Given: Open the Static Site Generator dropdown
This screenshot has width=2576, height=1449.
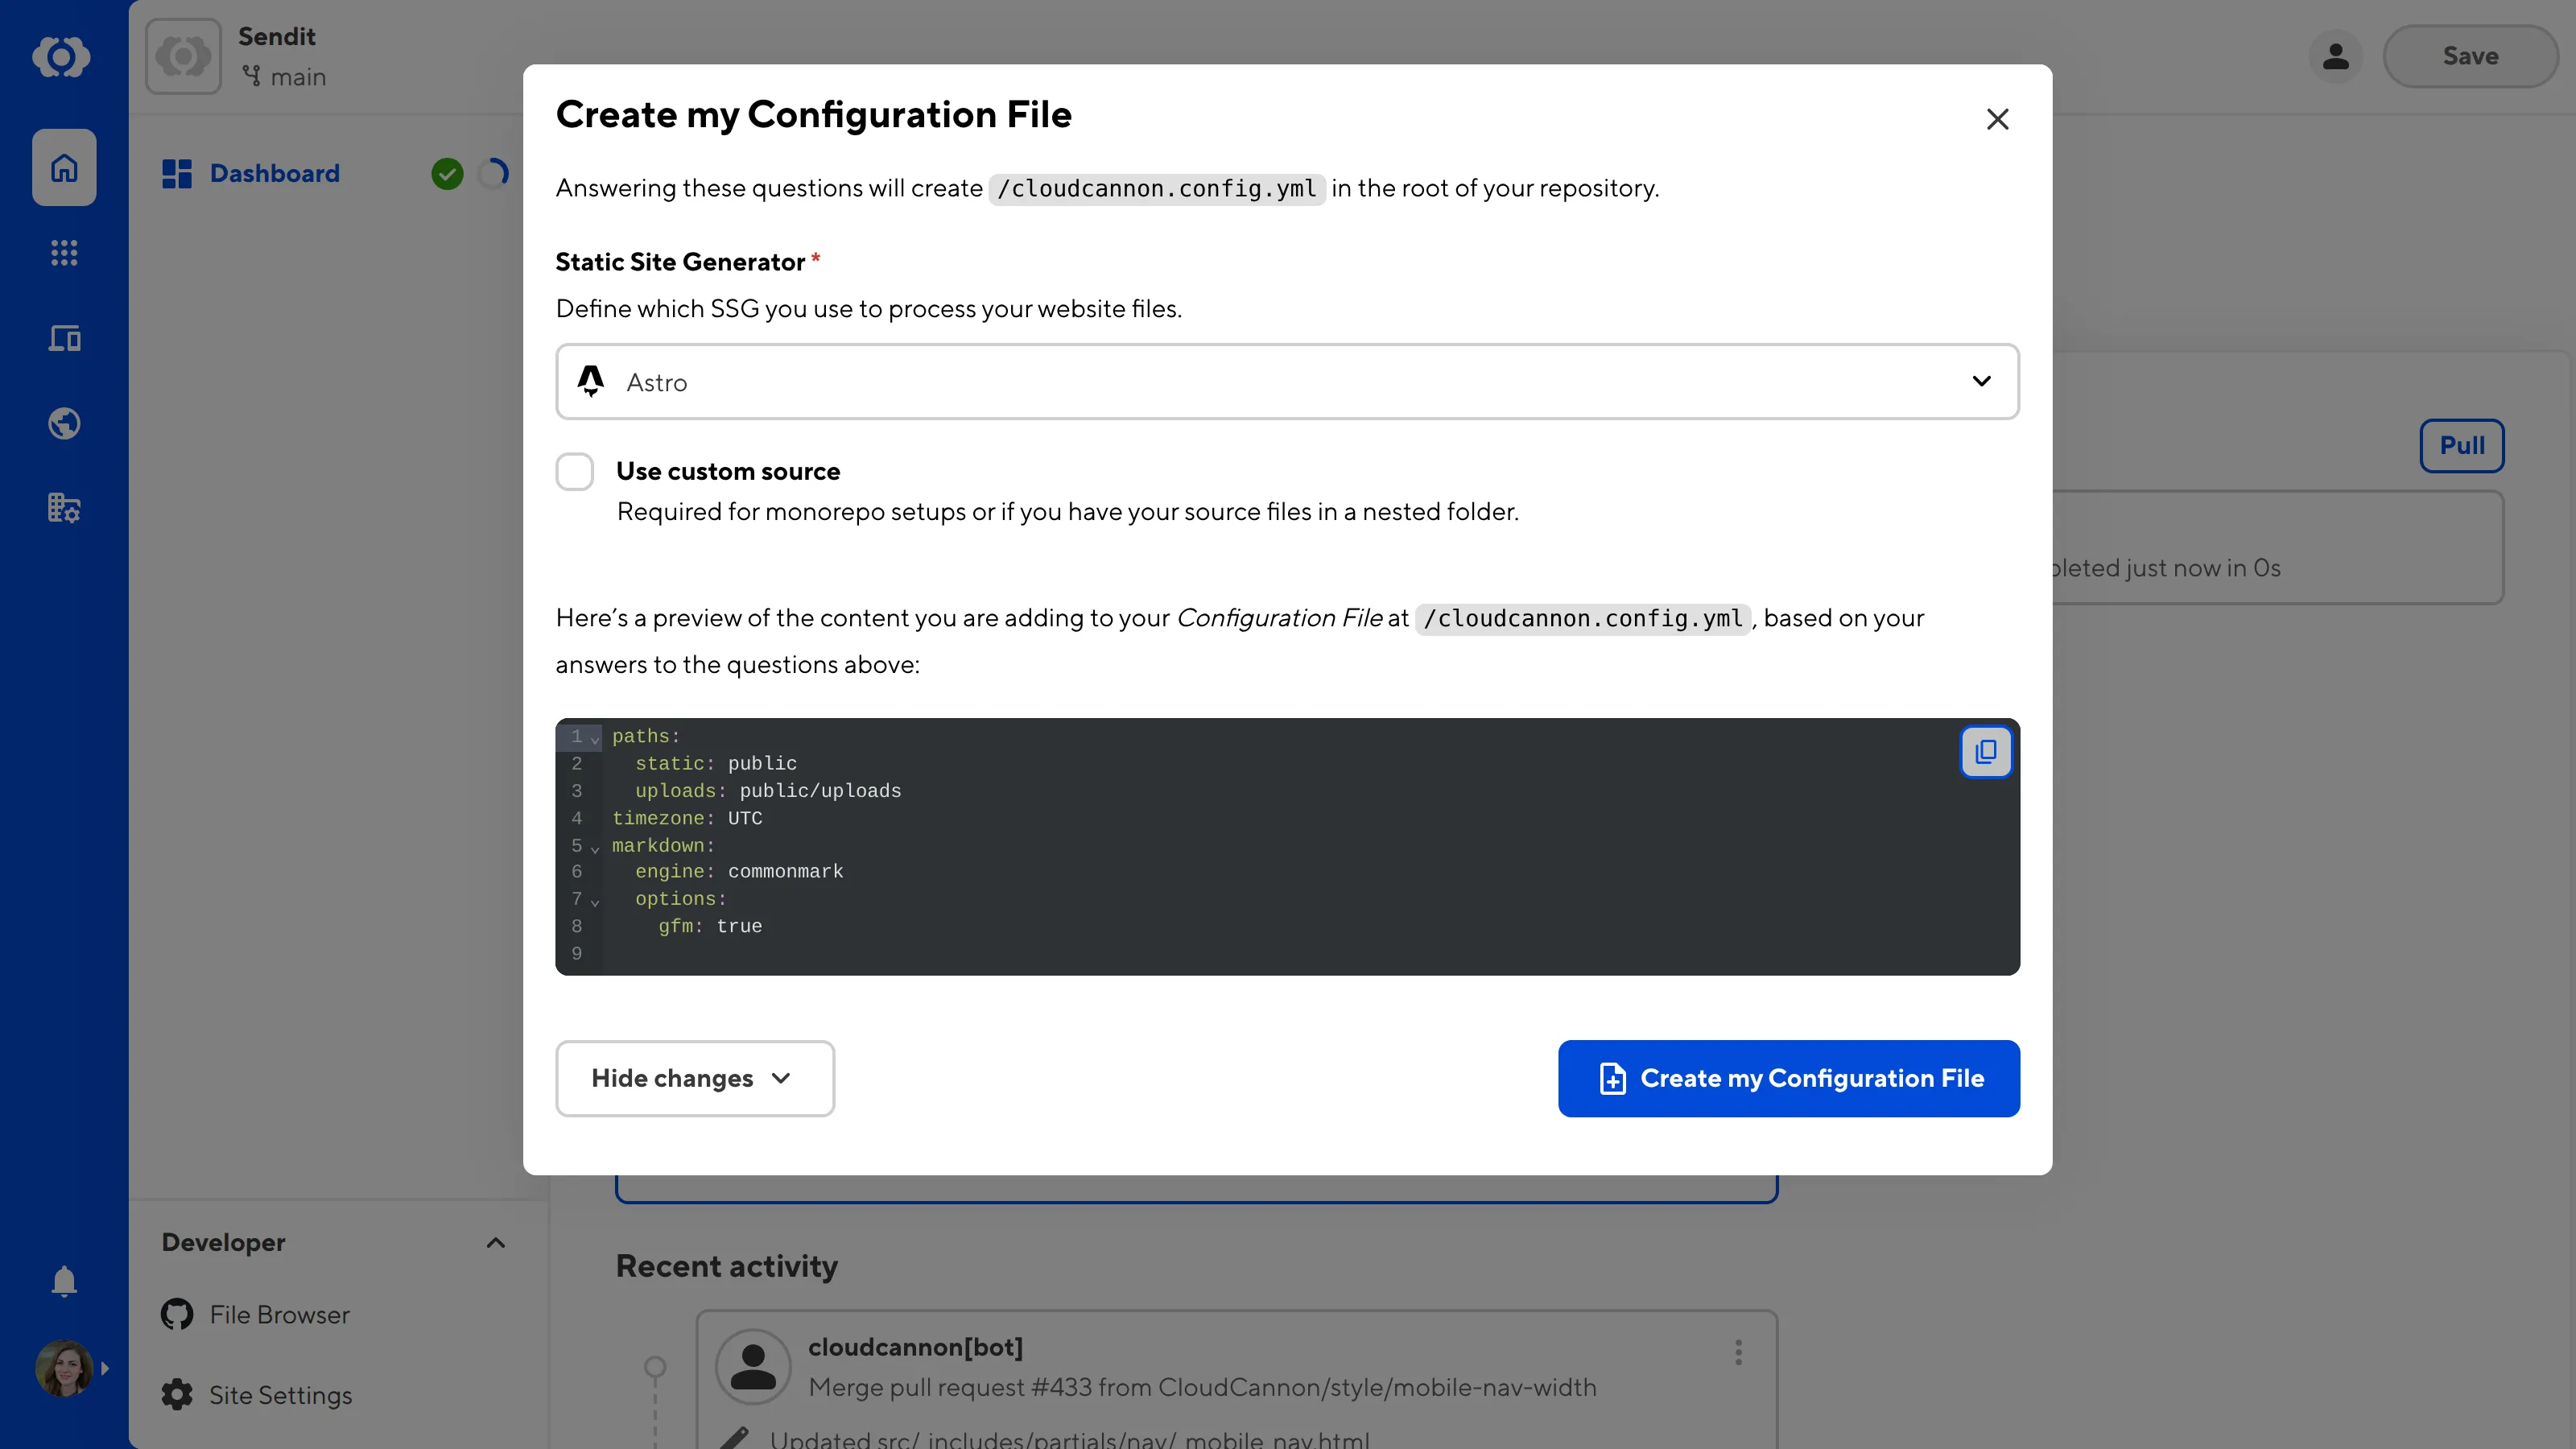Looking at the screenshot, I should [x=1981, y=381].
